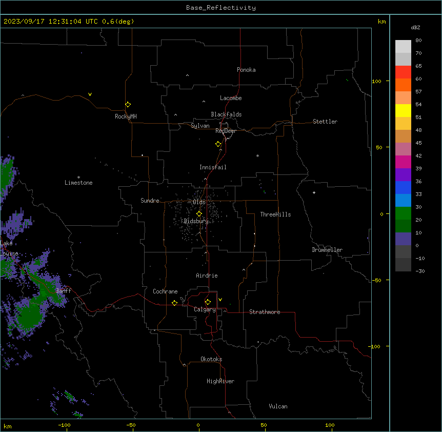This screenshot has width=442, height=432.
Task: Click the Didsbury label
Action: (x=196, y=221)
